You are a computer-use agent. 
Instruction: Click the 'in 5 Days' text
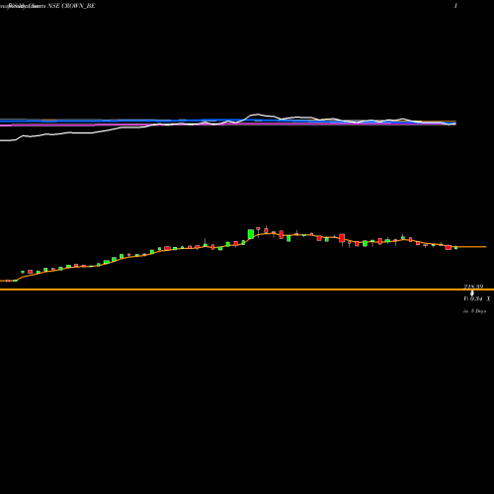474,311
